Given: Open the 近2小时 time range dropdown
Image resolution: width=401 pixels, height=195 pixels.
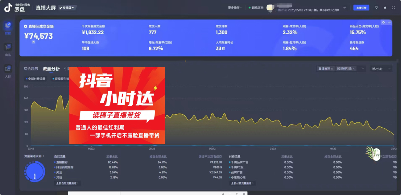Looking at the screenshot, I should click(x=381, y=69).
